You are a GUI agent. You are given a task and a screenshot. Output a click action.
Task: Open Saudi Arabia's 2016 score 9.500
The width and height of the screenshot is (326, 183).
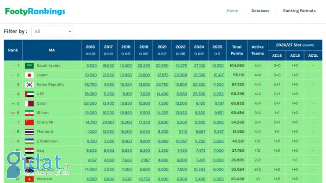(92, 66)
